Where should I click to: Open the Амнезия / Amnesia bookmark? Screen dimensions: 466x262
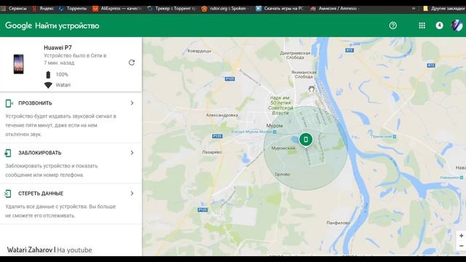coord(334,8)
